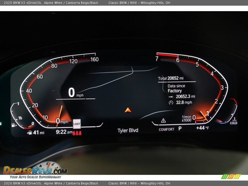Viewport: 248px width, 186px height.
Task: Click the 32.8 mph average speed value
Action: [x=184, y=102]
